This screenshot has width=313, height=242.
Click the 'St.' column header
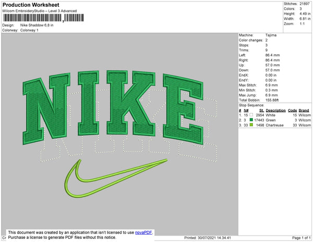(x=262, y=111)
